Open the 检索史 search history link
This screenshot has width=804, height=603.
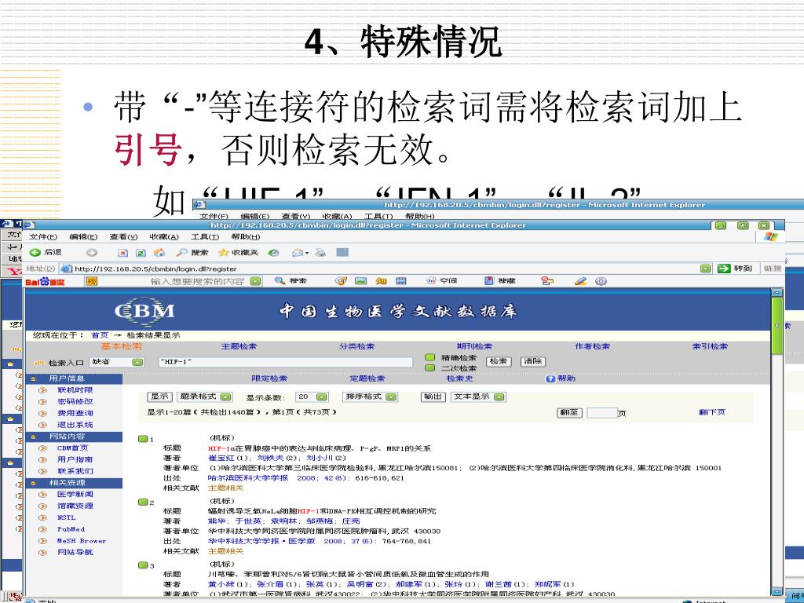(x=460, y=378)
